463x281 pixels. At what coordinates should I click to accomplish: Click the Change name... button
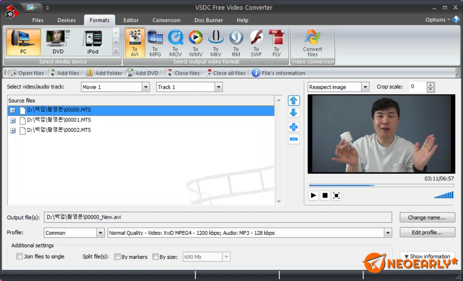tap(427, 217)
